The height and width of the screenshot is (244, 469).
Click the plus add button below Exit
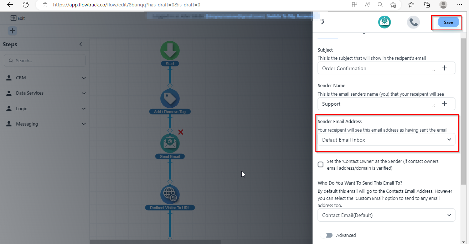12,31
